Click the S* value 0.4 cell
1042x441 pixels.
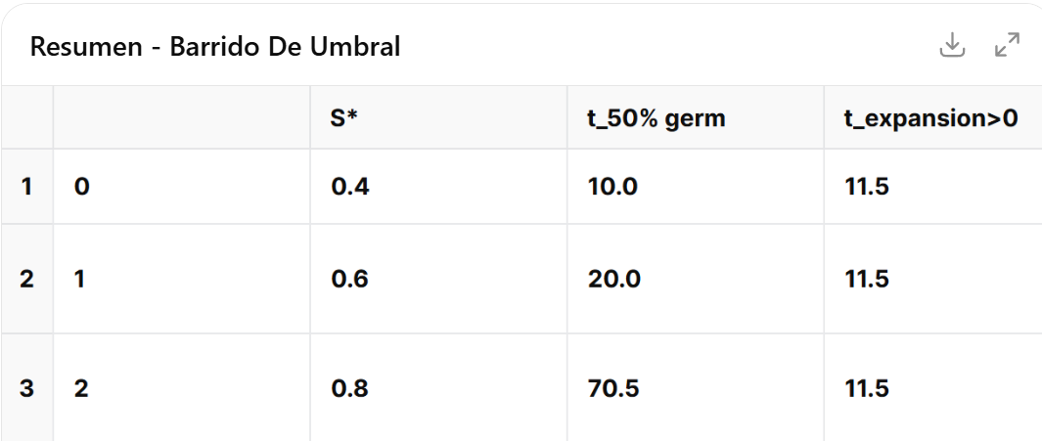[x=350, y=186]
